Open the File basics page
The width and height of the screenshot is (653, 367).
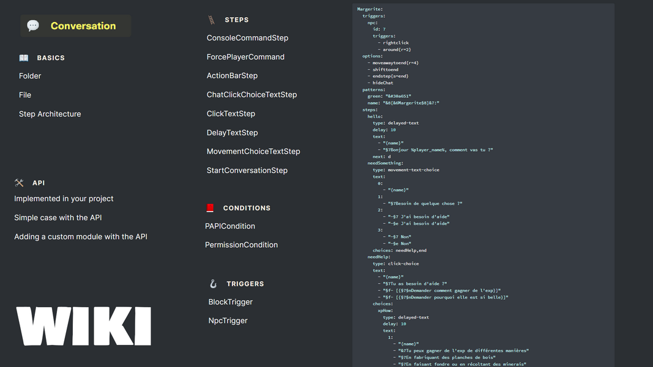click(25, 95)
